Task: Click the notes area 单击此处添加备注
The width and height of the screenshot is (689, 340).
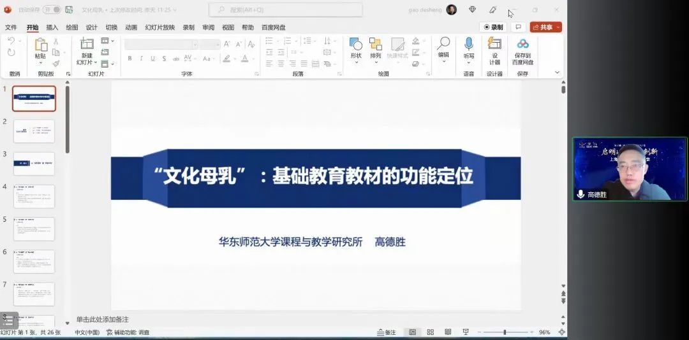Action: 102,320
